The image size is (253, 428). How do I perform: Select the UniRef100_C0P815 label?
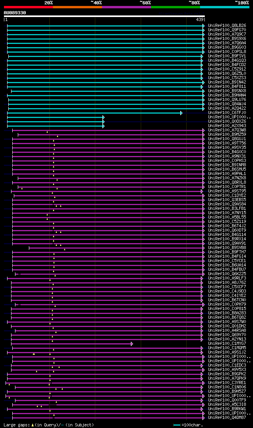(227, 309)
